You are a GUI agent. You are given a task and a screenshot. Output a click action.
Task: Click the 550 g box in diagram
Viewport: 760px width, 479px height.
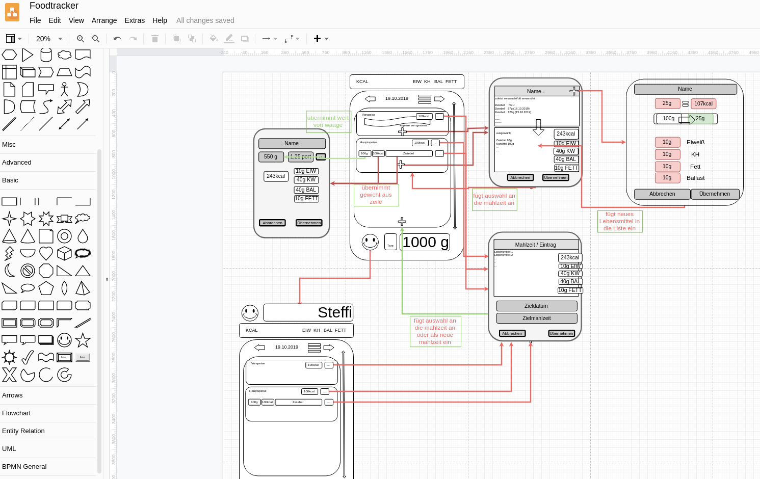pos(271,157)
